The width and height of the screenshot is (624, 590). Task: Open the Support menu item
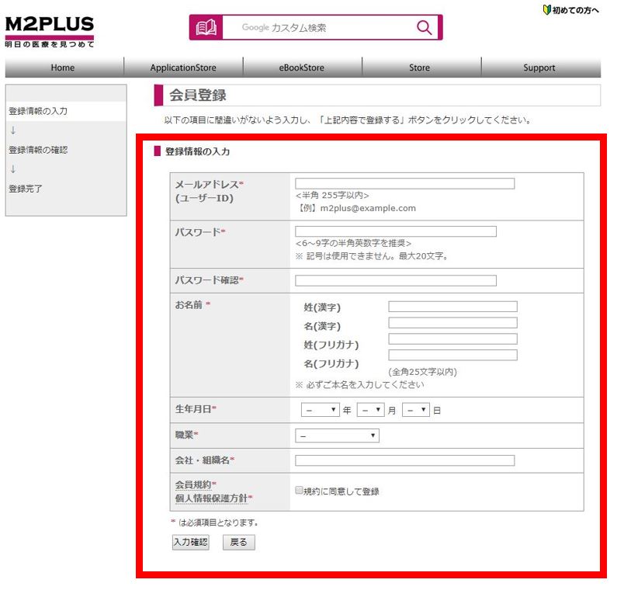pos(539,68)
